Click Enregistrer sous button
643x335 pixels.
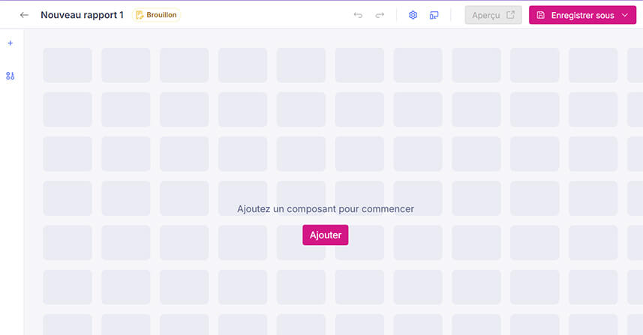coord(582,15)
